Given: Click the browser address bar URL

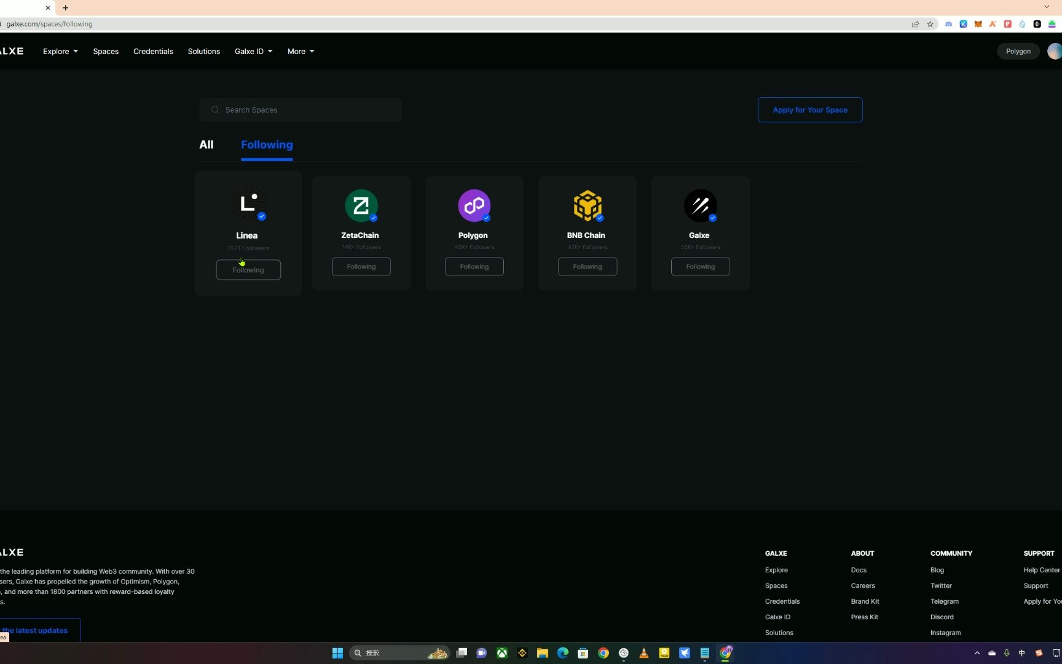Looking at the screenshot, I should 49,24.
